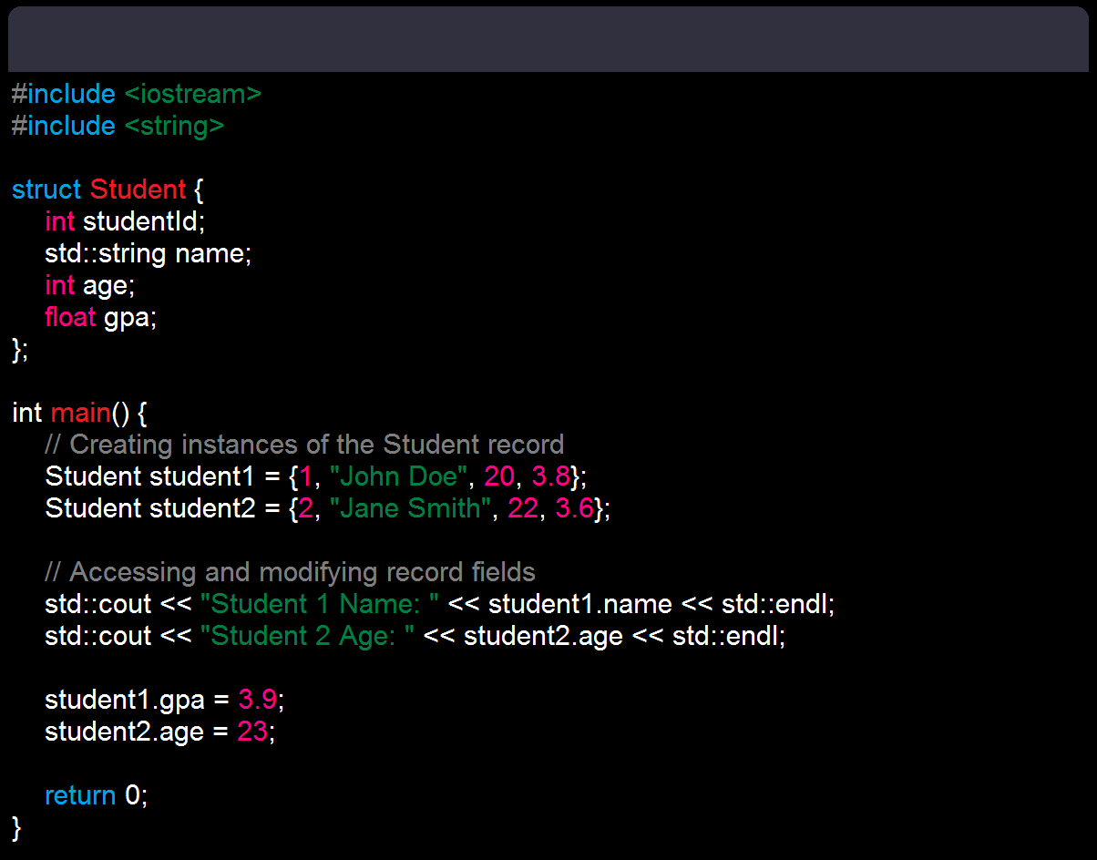The image size is (1097, 860).
Task: Click student1.gpa in the assignment line
Action: click(125, 700)
